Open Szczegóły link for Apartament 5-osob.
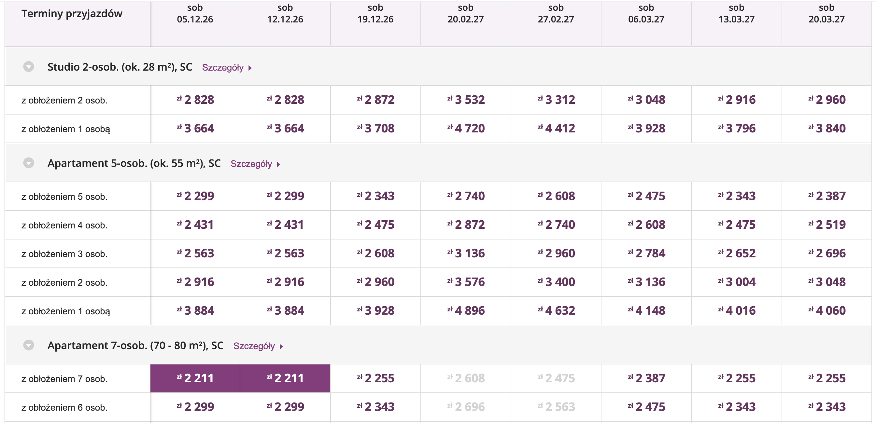Viewport: 876px width, 423px height. pos(255,164)
